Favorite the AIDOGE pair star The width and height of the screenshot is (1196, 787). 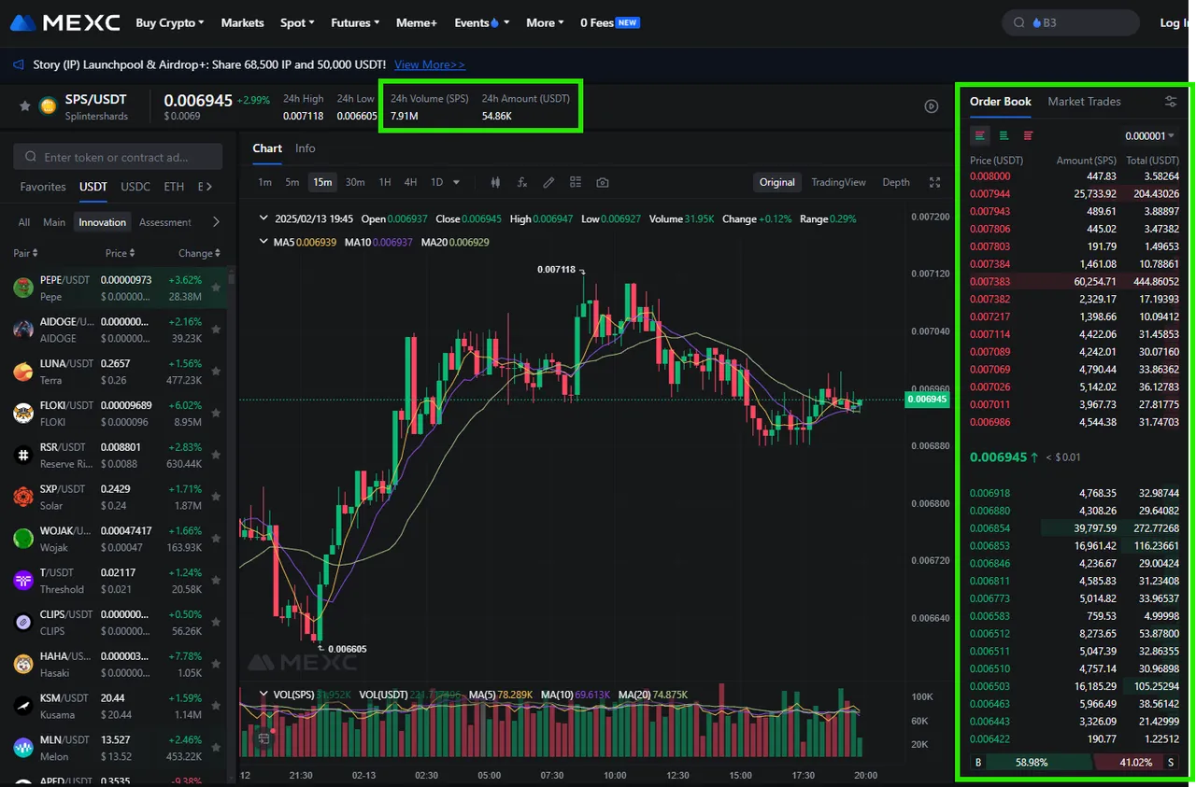(216, 330)
